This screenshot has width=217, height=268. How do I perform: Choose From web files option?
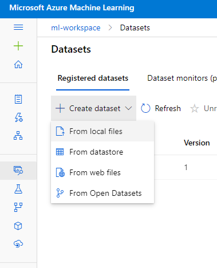(102, 172)
